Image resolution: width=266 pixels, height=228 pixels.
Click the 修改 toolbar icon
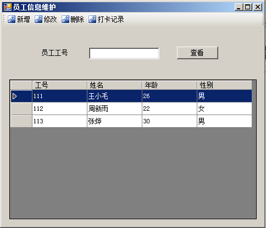click(x=38, y=19)
